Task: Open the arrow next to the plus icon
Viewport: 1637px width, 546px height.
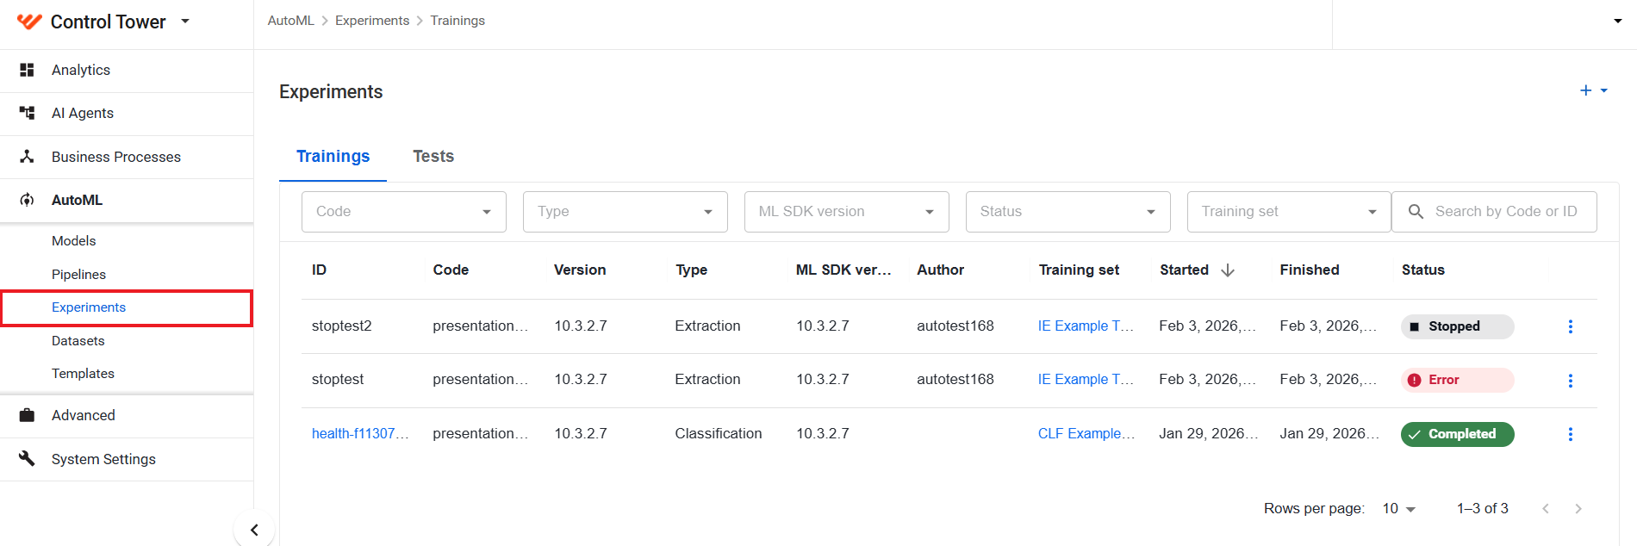Action: point(1604,90)
